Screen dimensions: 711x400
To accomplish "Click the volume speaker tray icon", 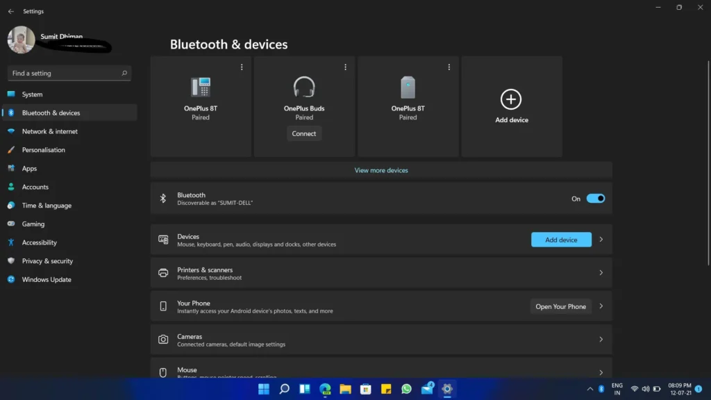I will coord(646,389).
